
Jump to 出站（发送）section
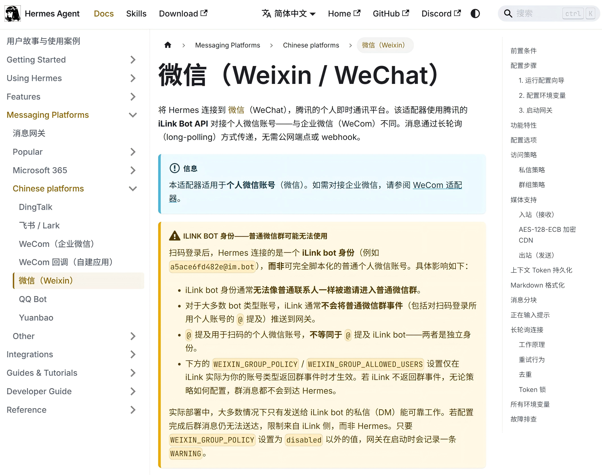pos(537,255)
